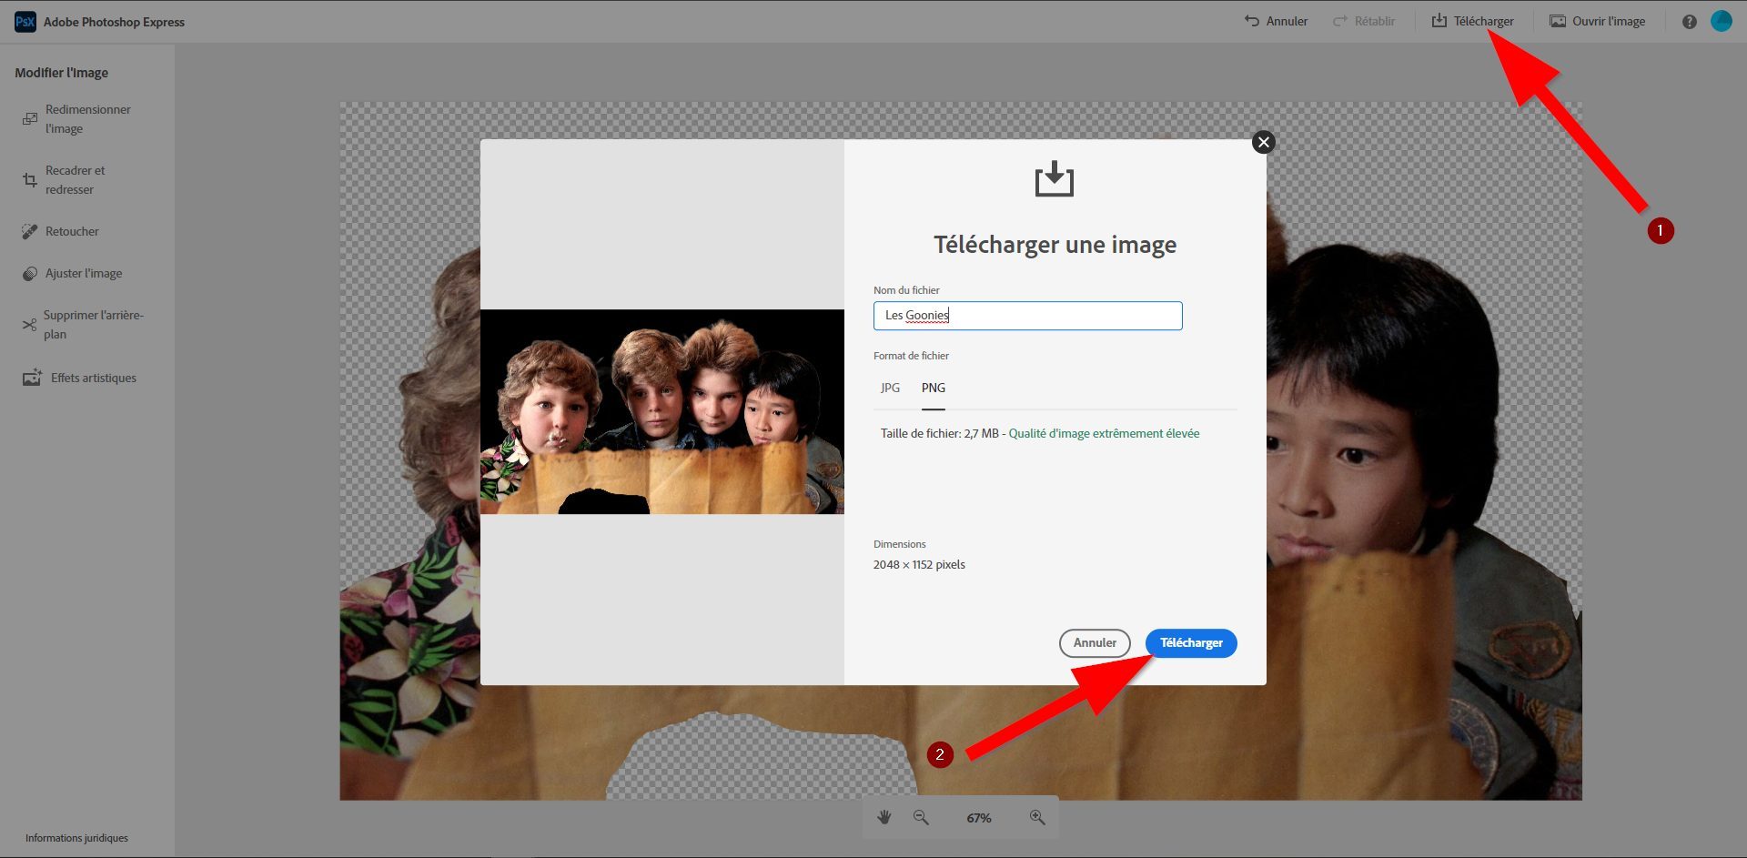The width and height of the screenshot is (1747, 858).
Task: Click the Télécharger une image dialog title
Action: pyautogui.click(x=1055, y=245)
